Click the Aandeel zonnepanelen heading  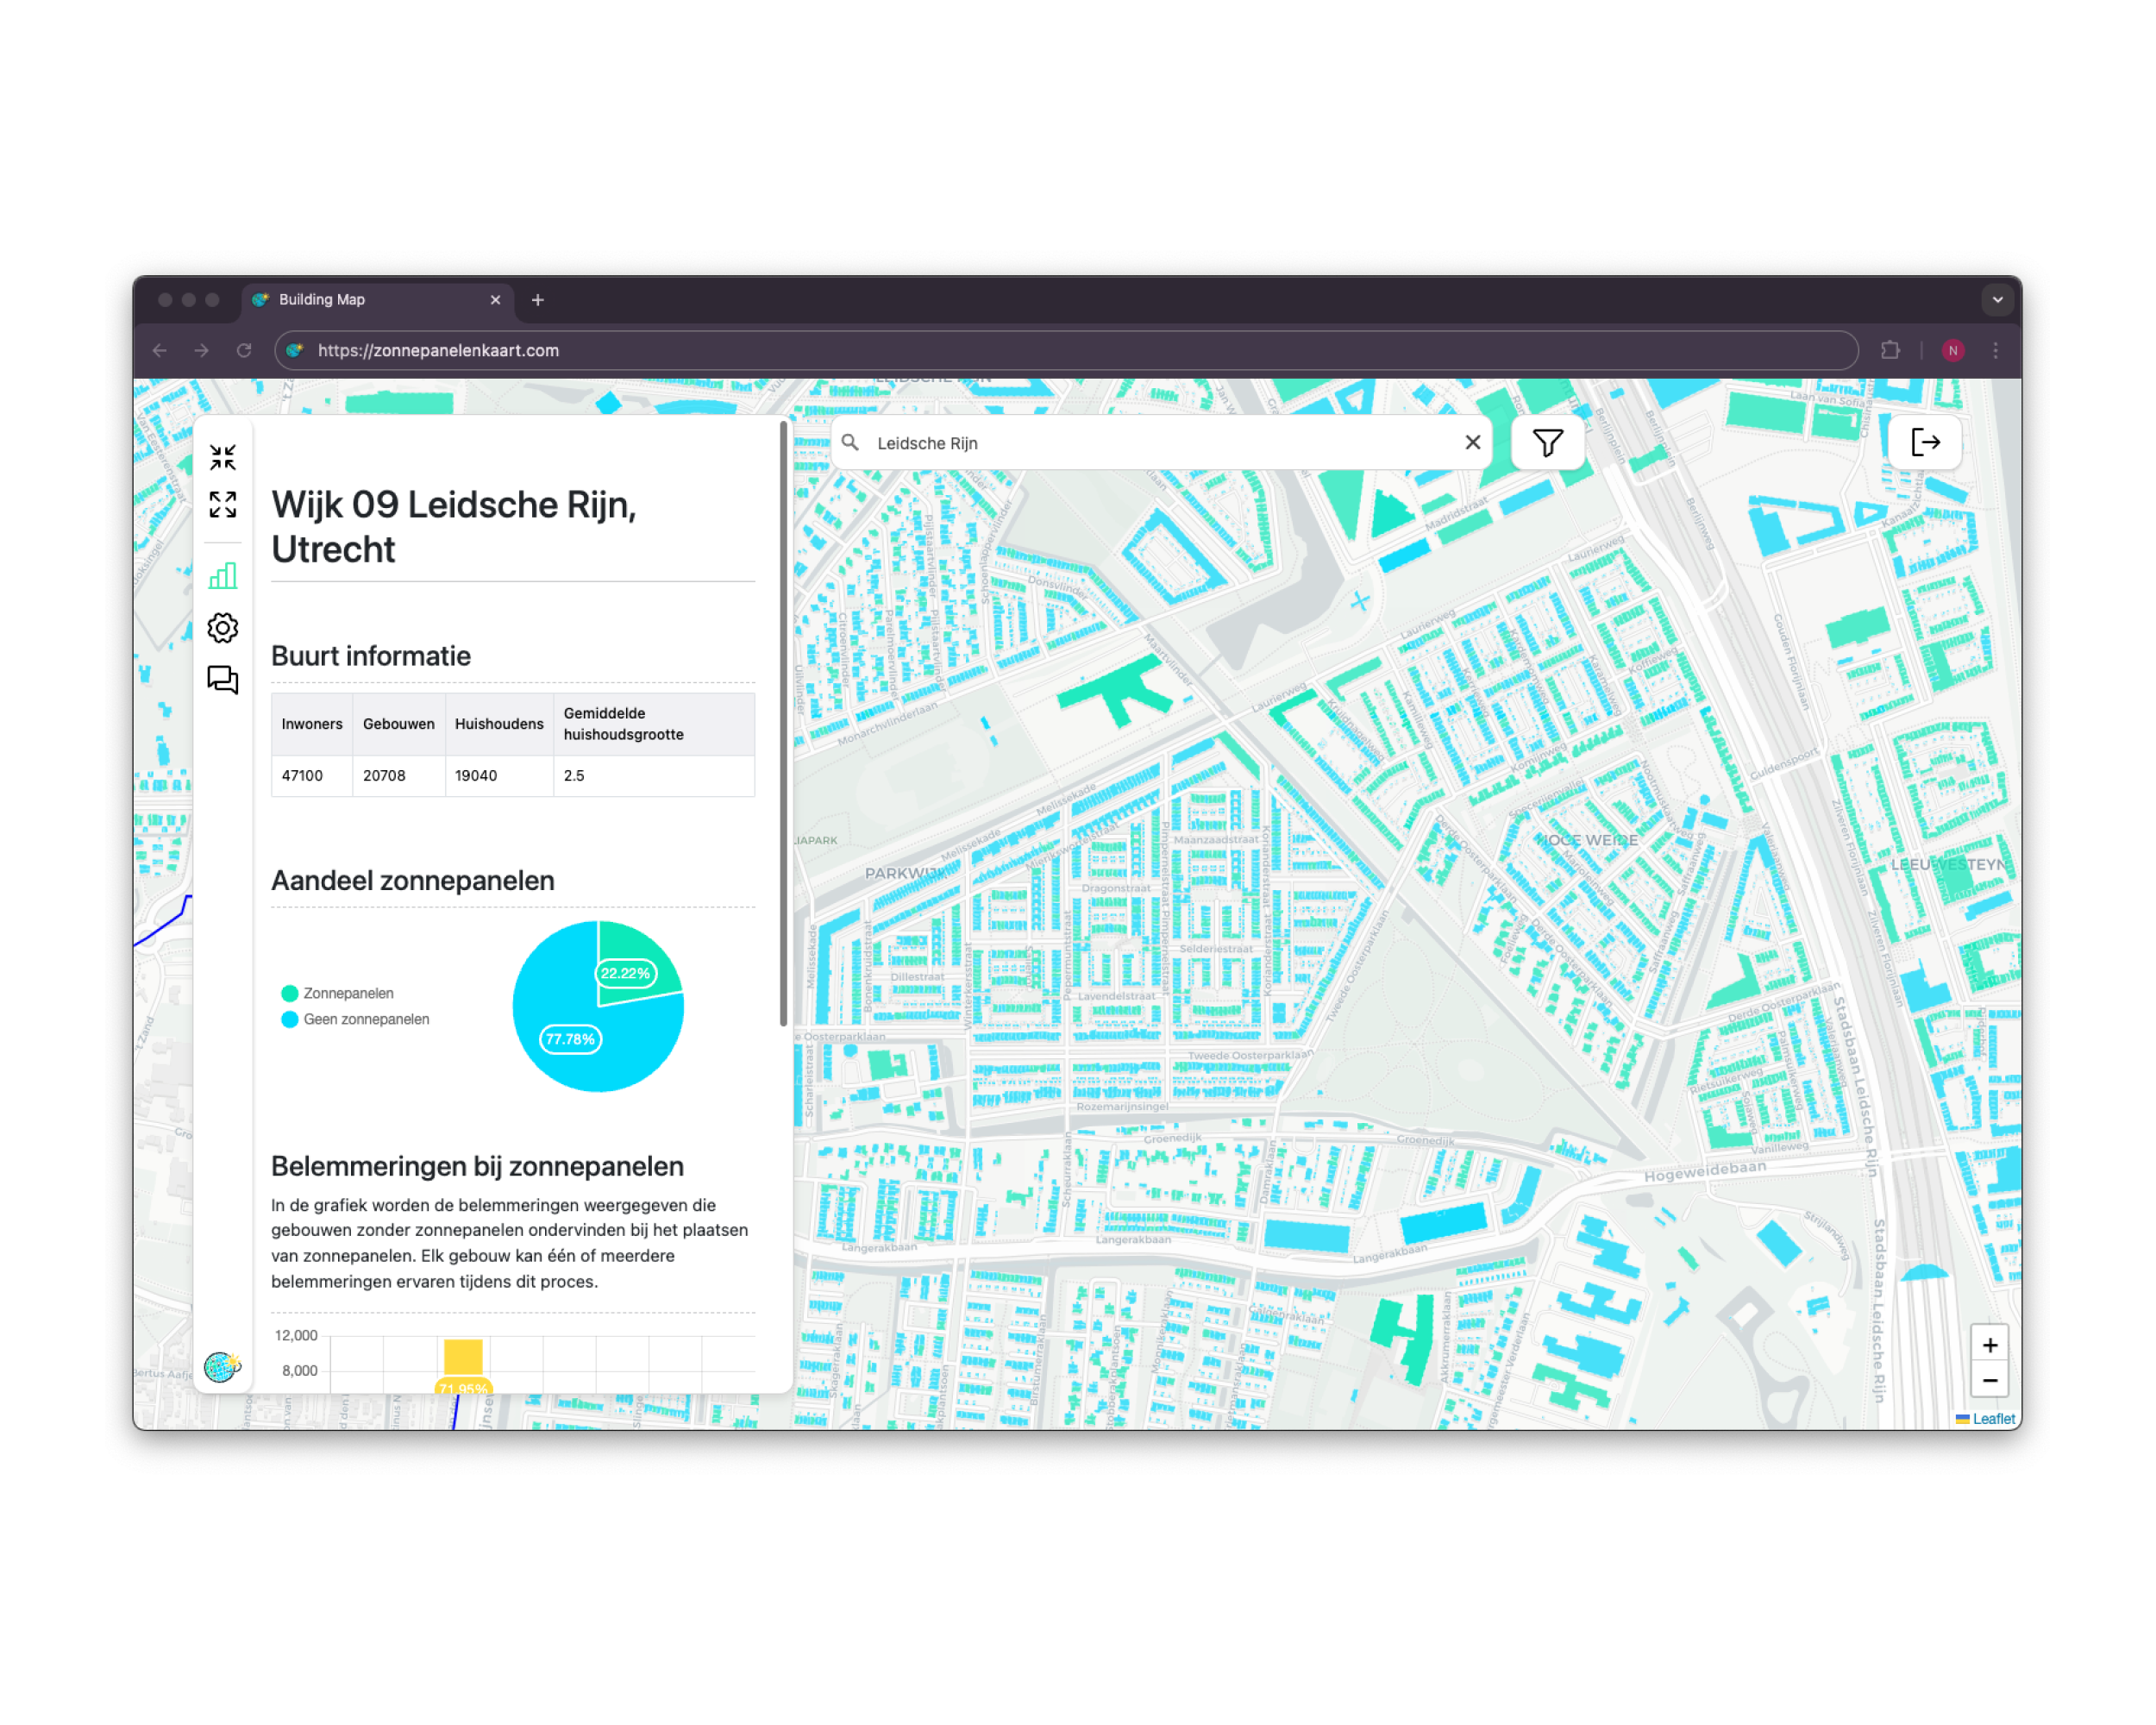[x=412, y=881]
